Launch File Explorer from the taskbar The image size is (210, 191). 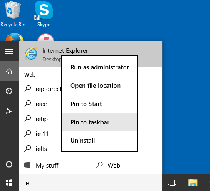(193, 183)
